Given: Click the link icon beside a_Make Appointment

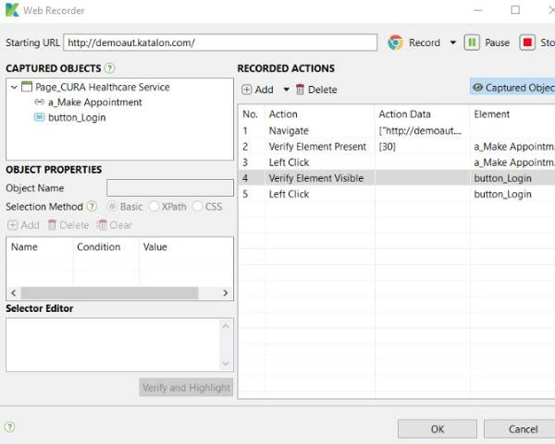Looking at the screenshot, I should pyautogui.click(x=39, y=102).
